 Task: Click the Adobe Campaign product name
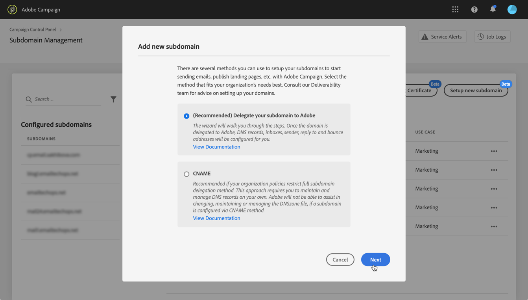click(x=41, y=10)
